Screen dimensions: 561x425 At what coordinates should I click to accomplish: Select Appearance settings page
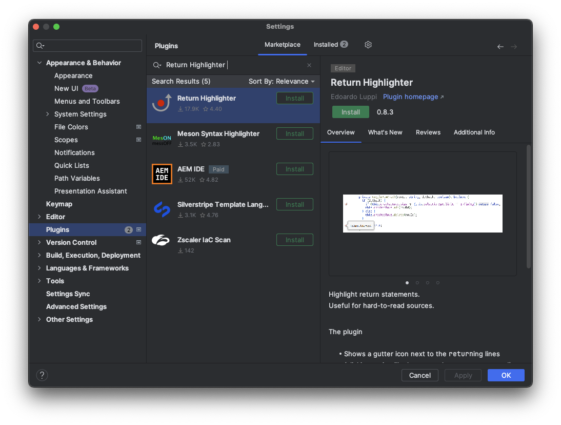[73, 75]
